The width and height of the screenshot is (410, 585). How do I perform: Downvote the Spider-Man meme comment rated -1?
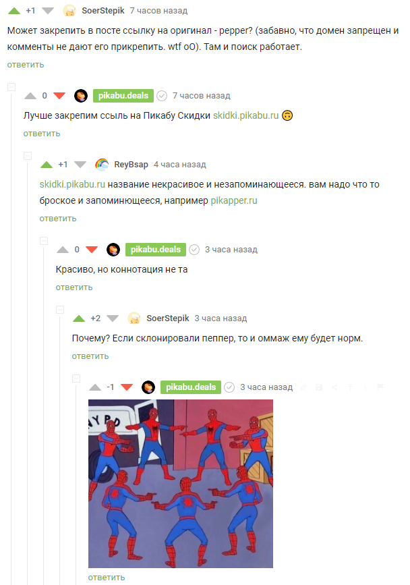[x=127, y=387]
